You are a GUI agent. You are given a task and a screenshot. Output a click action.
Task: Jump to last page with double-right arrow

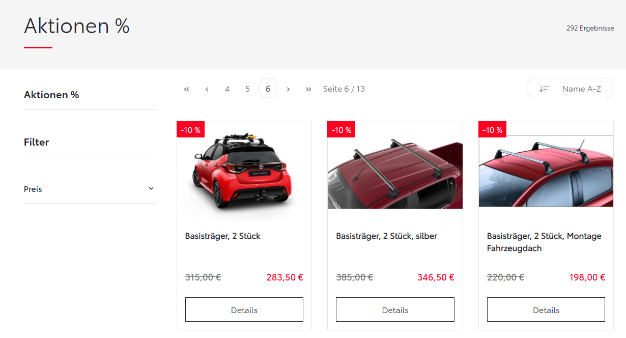(308, 89)
